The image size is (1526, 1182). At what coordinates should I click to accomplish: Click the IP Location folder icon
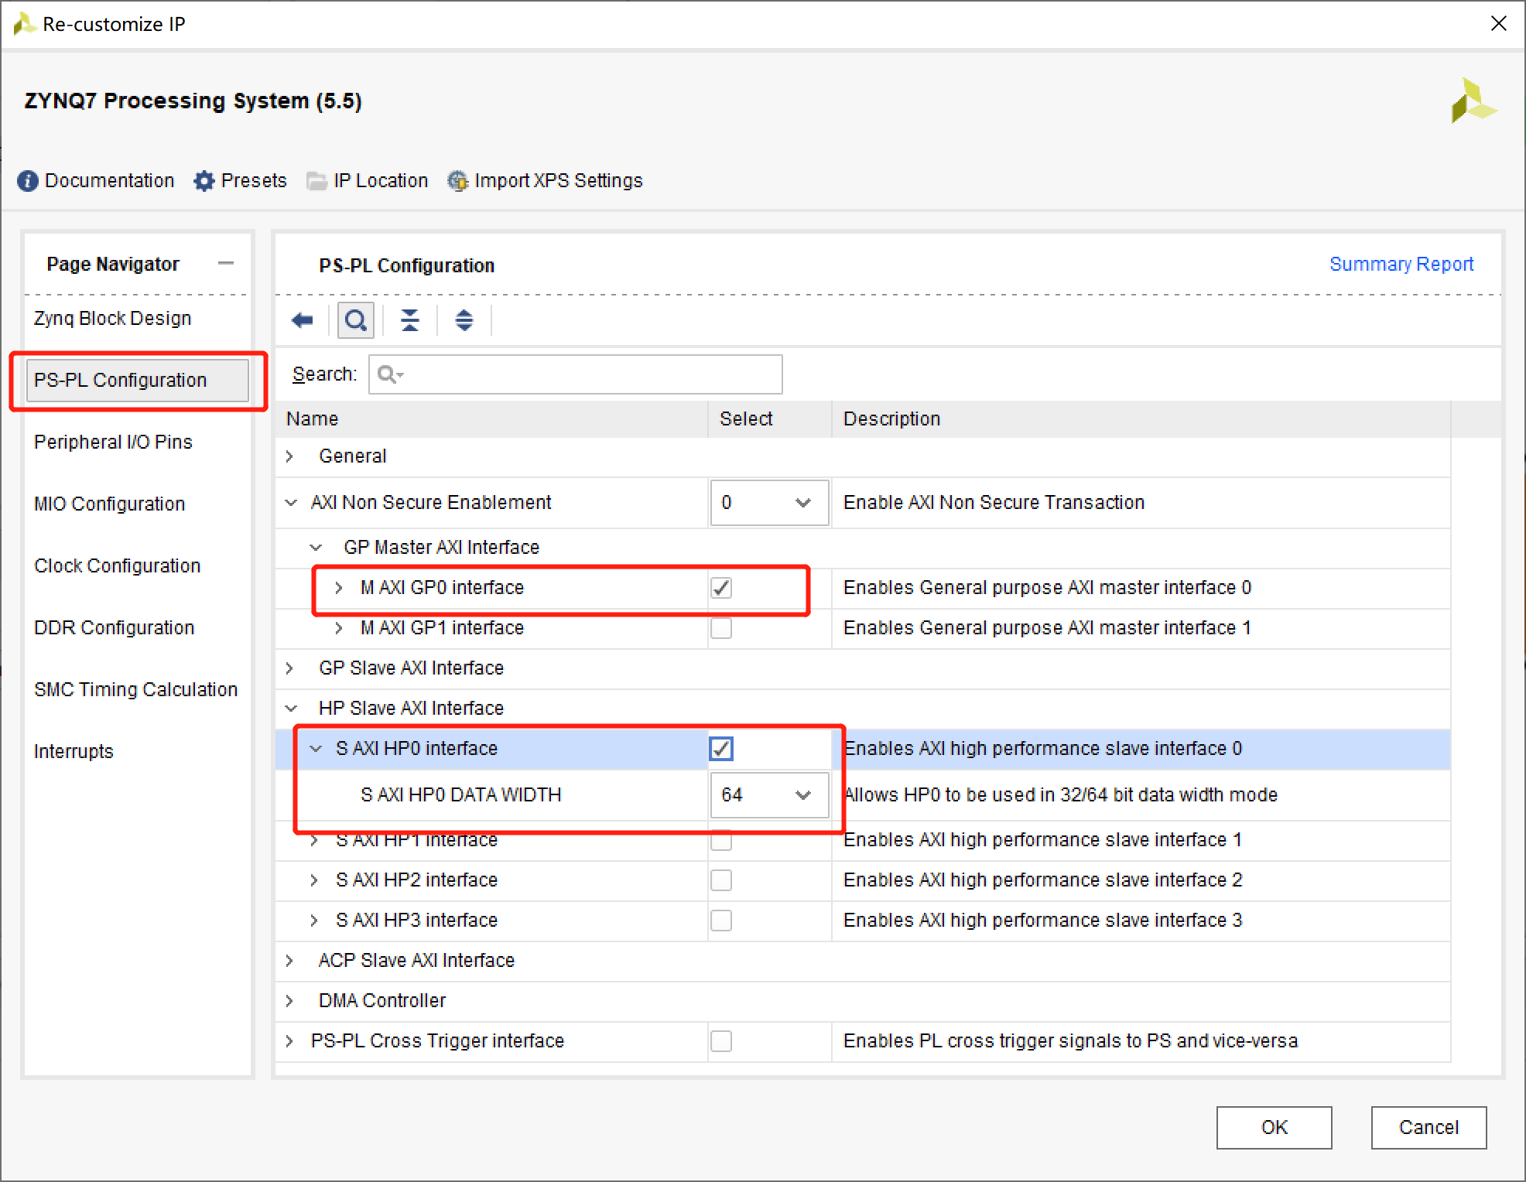point(316,181)
